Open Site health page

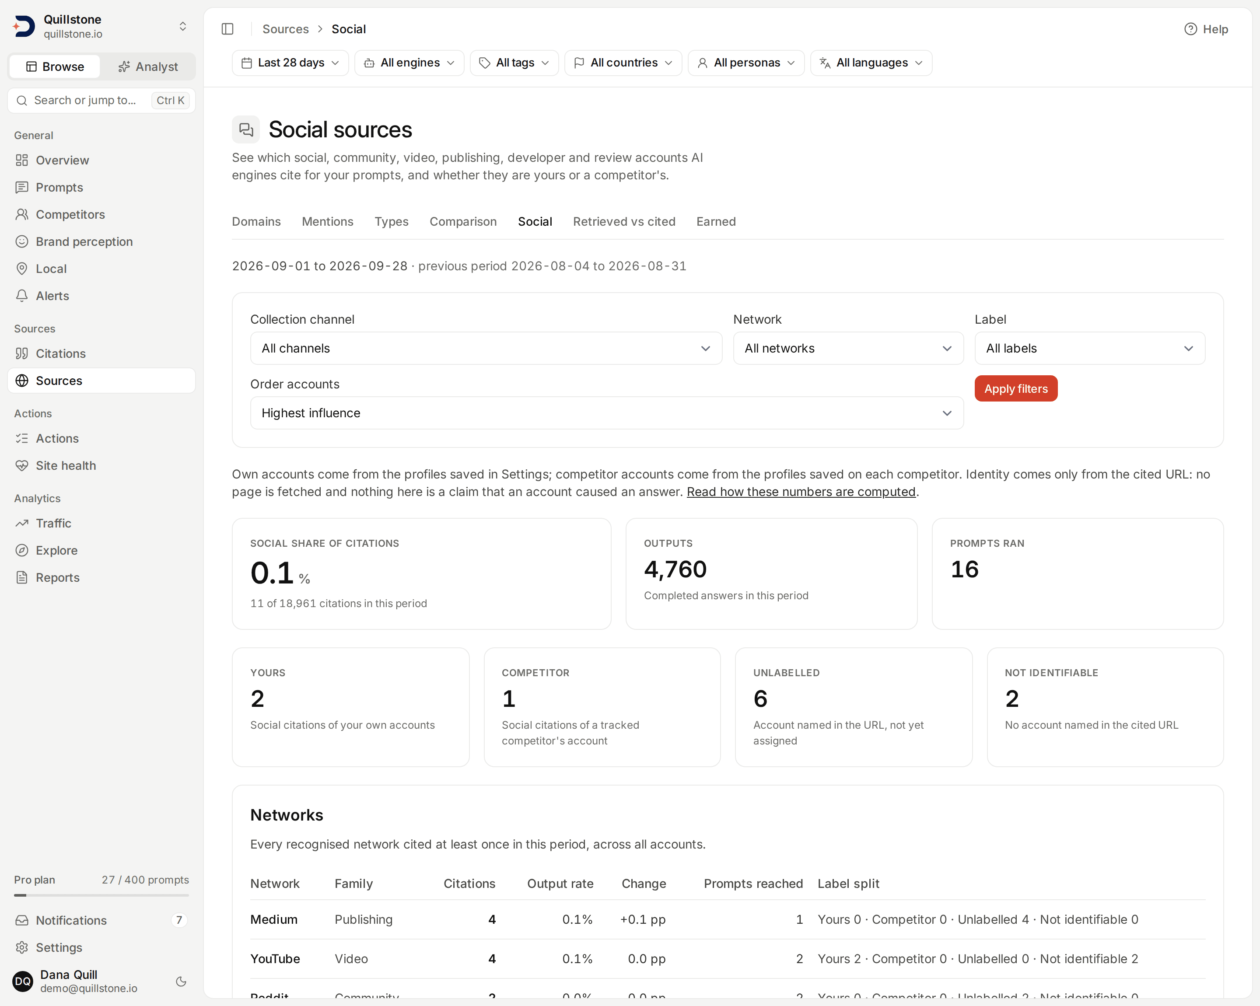tap(101, 466)
